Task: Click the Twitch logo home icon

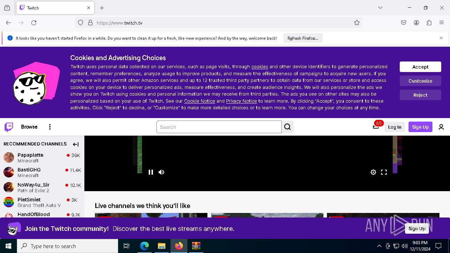Action: click(x=9, y=127)
